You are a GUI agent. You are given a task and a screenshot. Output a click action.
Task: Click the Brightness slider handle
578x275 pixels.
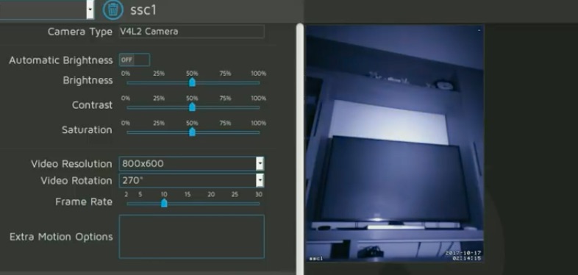192,82
